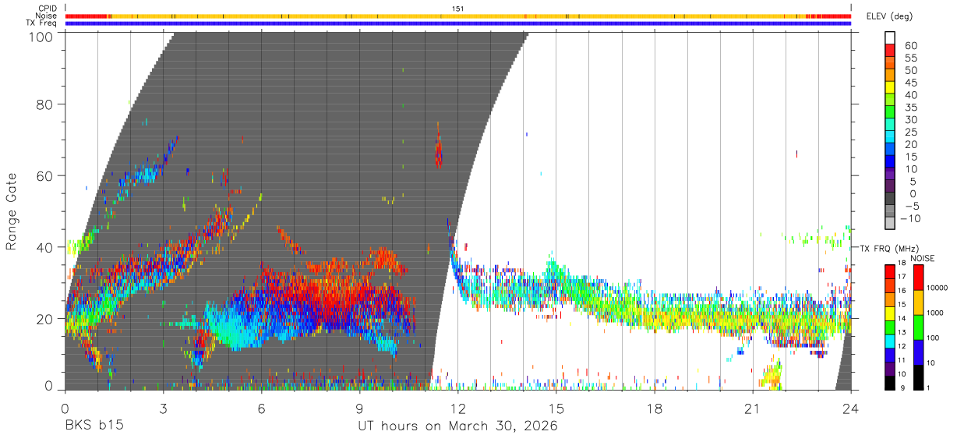Click the 35 label on ELEV colorbar

[x=910, y=108]
